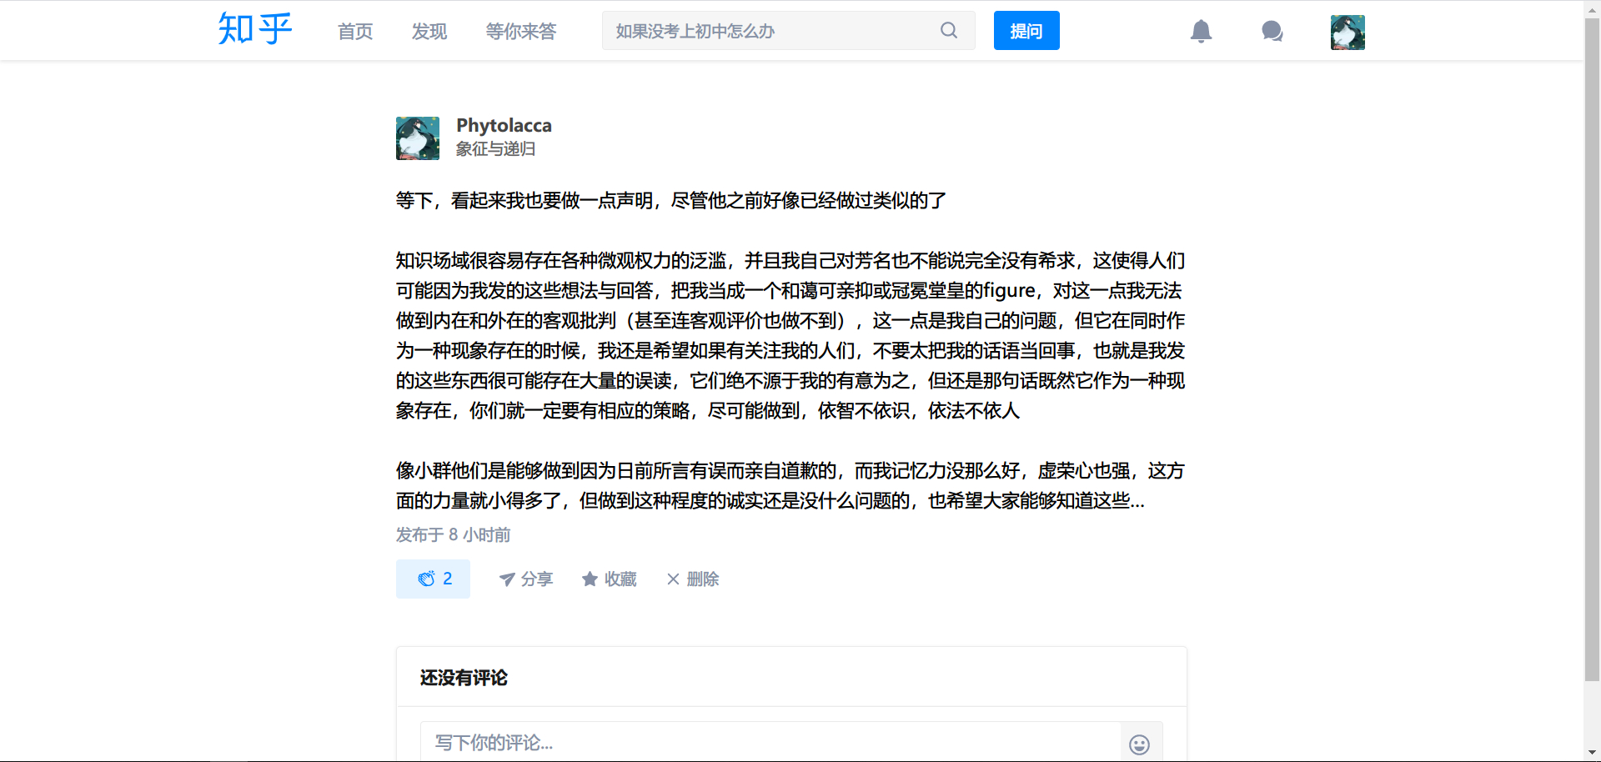
Task: Open author name Phytolacca link
Action: 504,126
